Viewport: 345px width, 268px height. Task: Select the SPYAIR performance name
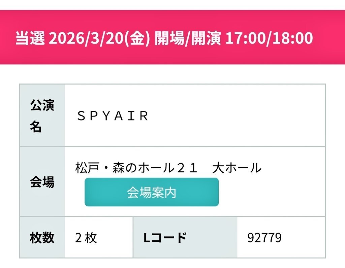[x=113, y=116]
